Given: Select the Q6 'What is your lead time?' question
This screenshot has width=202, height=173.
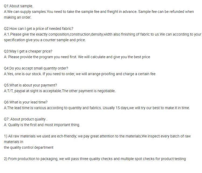Looking at the screenshot, I should 26,102.
